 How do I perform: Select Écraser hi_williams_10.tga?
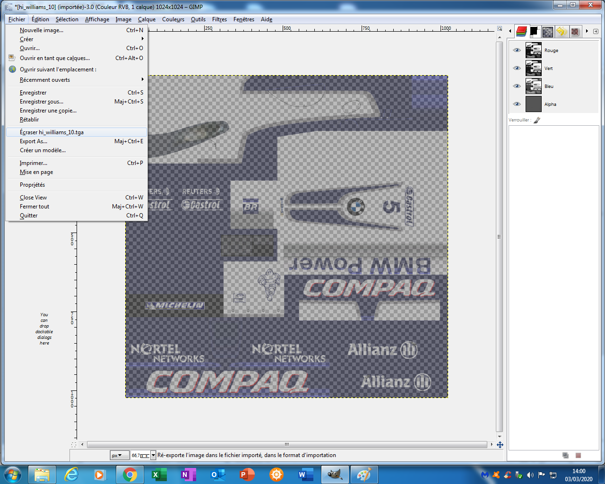(77, 132)
